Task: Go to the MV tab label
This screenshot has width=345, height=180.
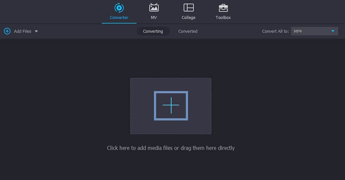Action: [x=154, y=18]
